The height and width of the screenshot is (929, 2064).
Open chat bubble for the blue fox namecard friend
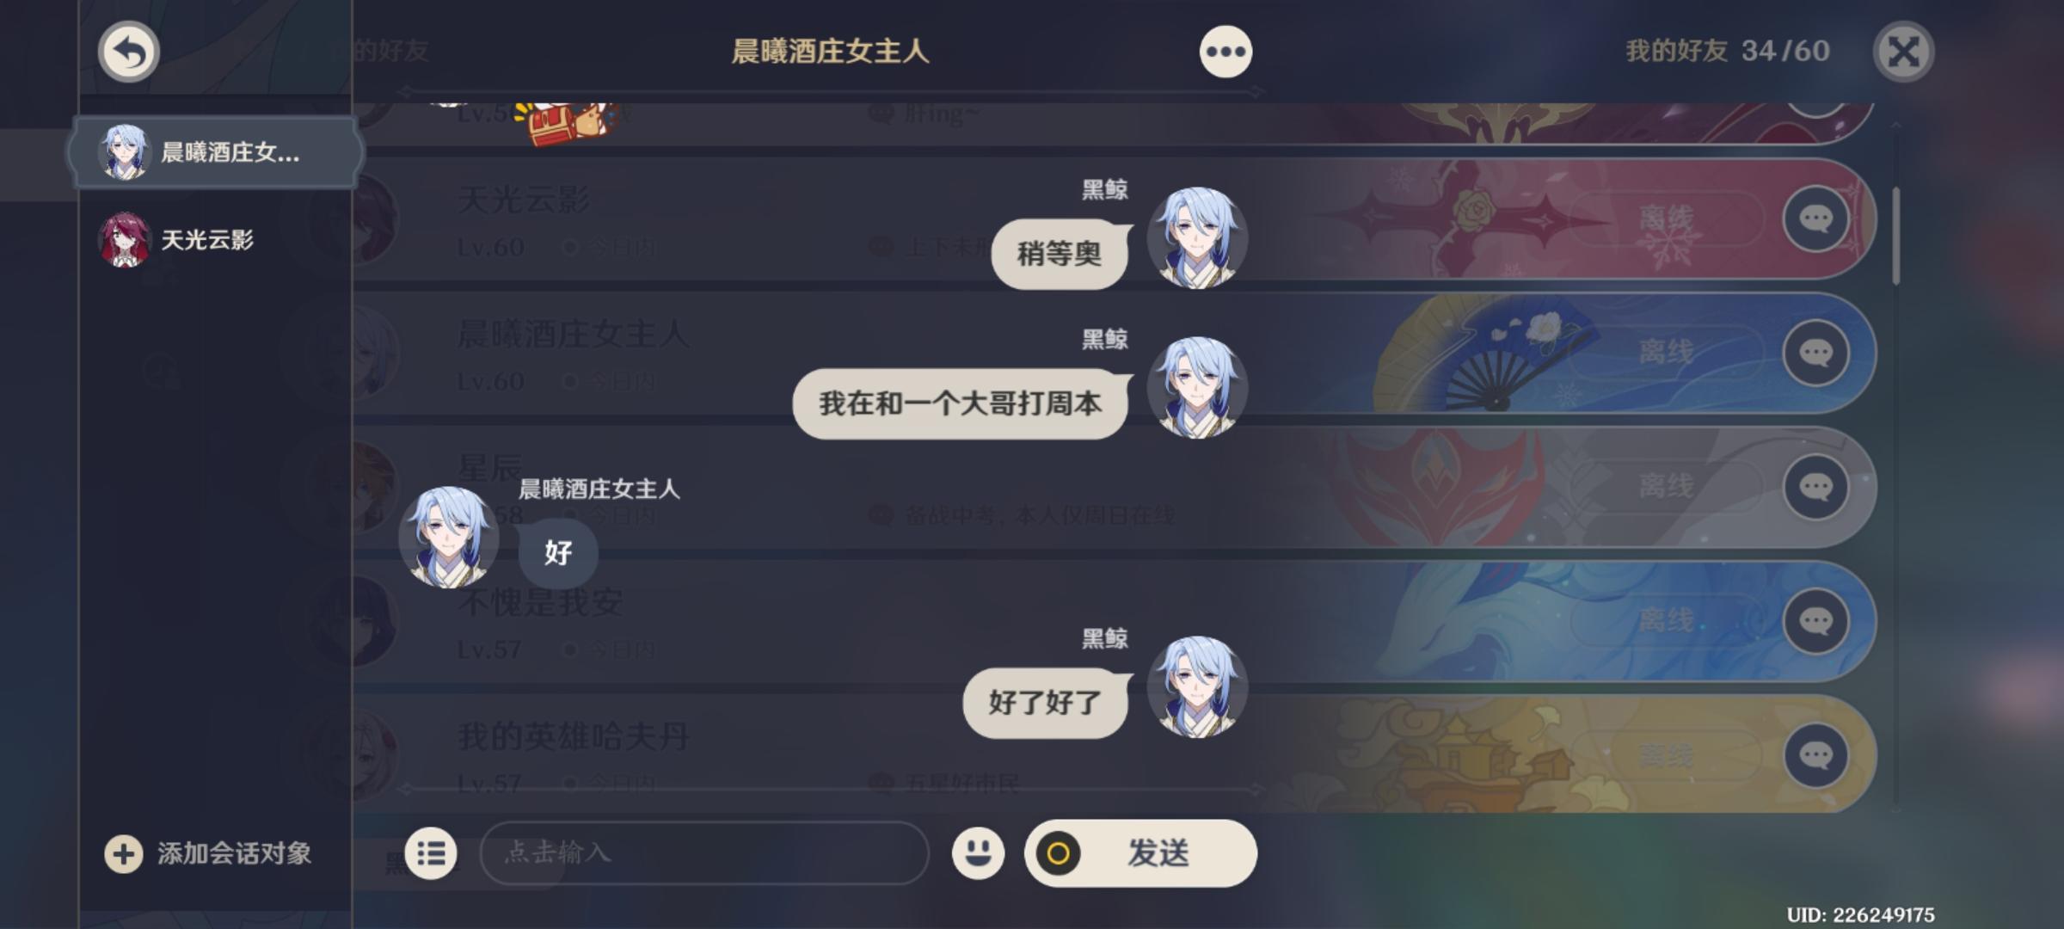pyautogui.click(x=1816, y=622)
